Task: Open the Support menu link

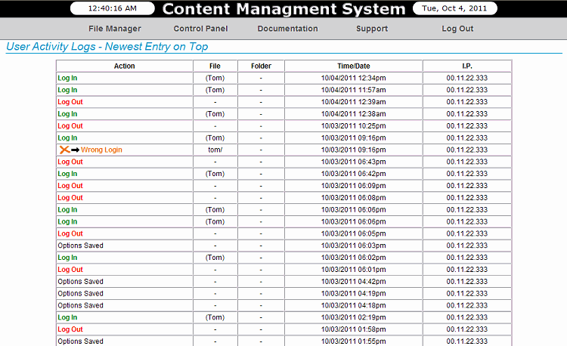Action: (x=372, y=29)
